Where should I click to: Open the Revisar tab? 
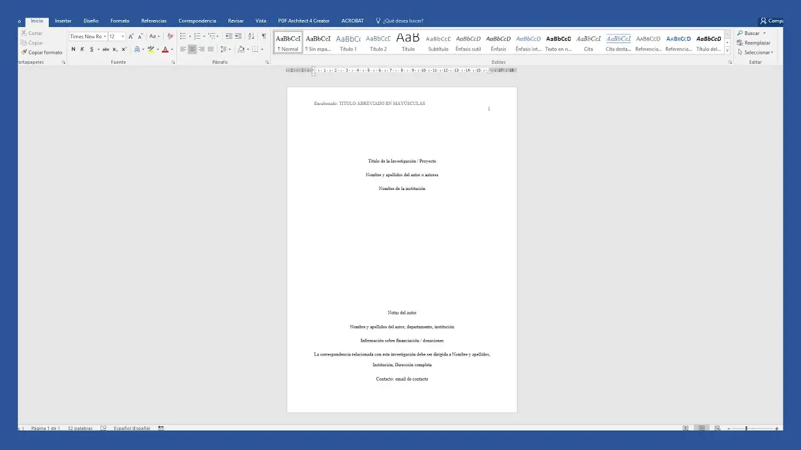tap(236, 21)
